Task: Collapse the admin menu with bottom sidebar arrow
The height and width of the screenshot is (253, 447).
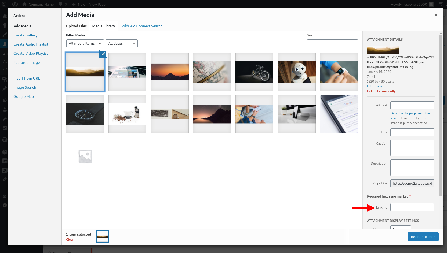Action: pyautogui.click(x=5, y=205)
